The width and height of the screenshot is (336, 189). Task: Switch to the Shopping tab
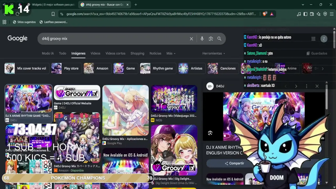[138, 53]
